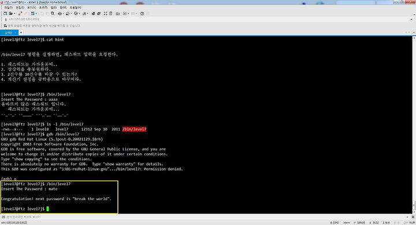
Task: Open the 도움말(H) menu
Action: (x=76, y=8)
